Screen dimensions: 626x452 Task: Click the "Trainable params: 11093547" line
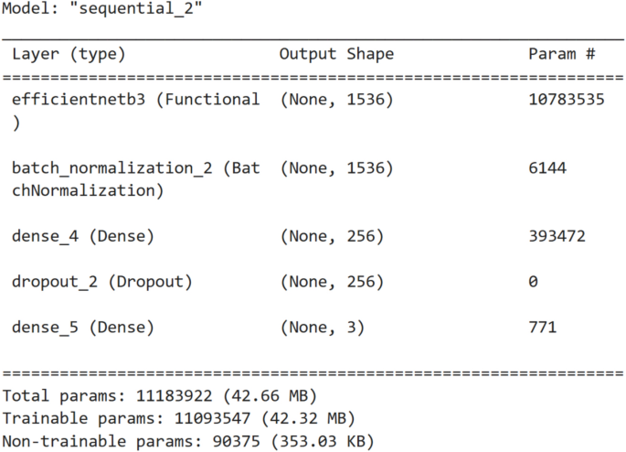[178, 420]
